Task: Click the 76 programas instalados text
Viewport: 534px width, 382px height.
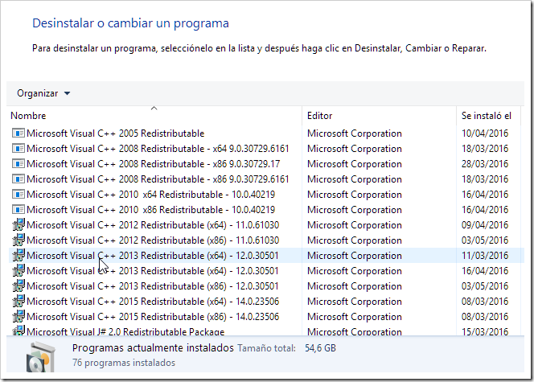Action: [x=124, y=363]
